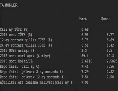Viewport: 118px width, 91px height.
Task: Click Repo faizi (cari ay %) label
Action: [x=20, y=67]
